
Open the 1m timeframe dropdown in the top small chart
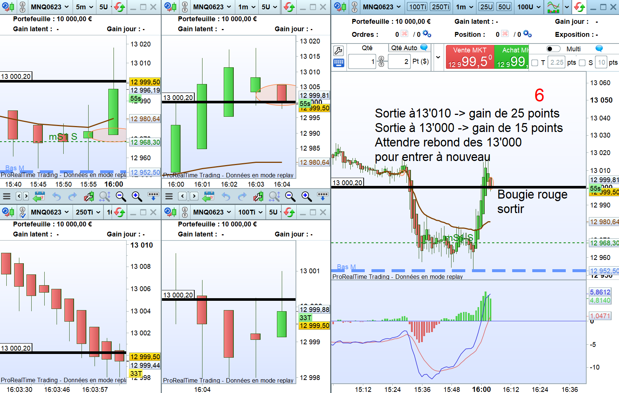pyautogui.click(x=247, y=7)
